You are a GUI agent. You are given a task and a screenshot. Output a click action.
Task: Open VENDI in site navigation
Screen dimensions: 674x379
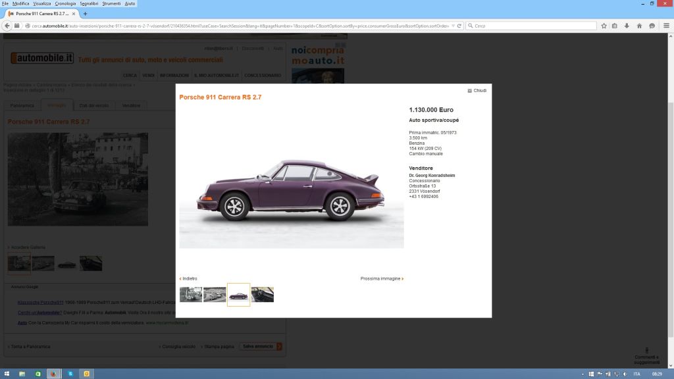click(x=148, y=76)
